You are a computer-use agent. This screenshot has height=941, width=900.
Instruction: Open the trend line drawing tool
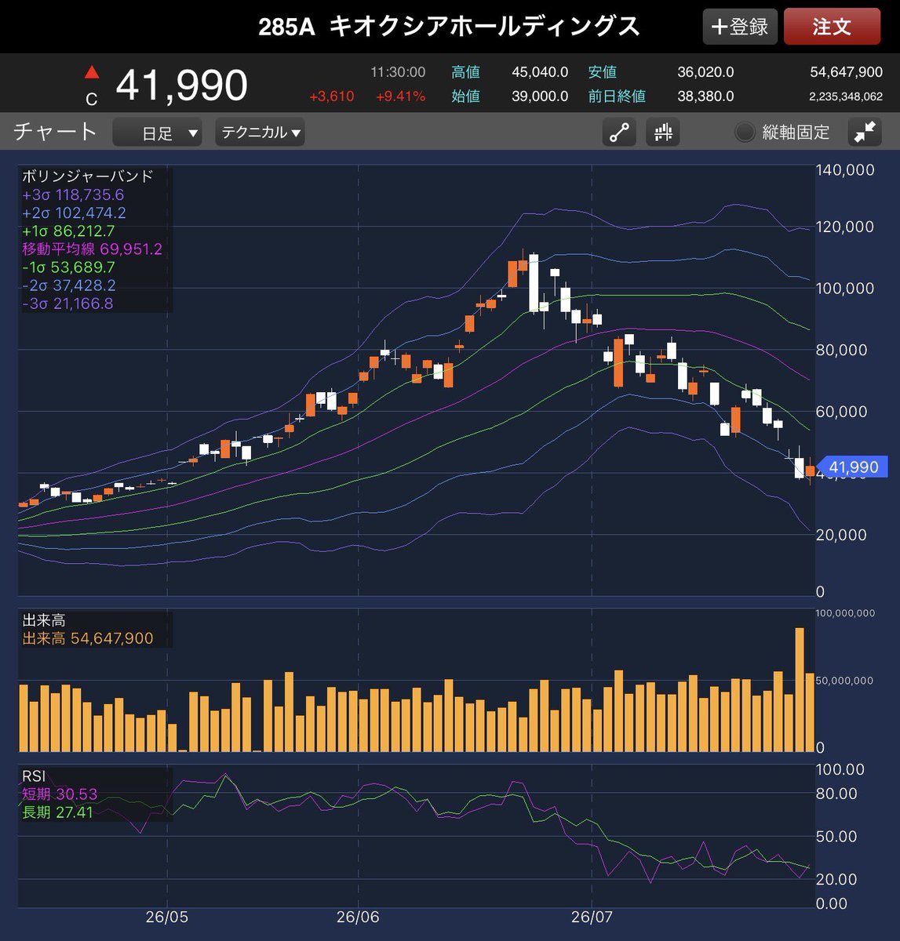pos(619,133)
